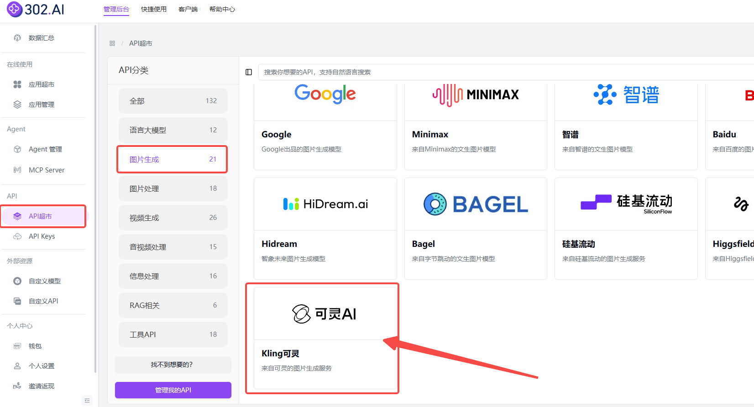
Task: Open the Higgsfield API card
Action: point(730,229)
